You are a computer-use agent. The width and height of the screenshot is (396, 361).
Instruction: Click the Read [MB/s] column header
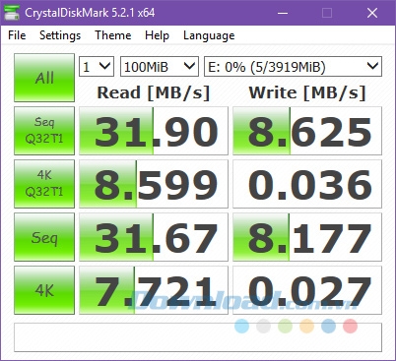tap(154, 92)
